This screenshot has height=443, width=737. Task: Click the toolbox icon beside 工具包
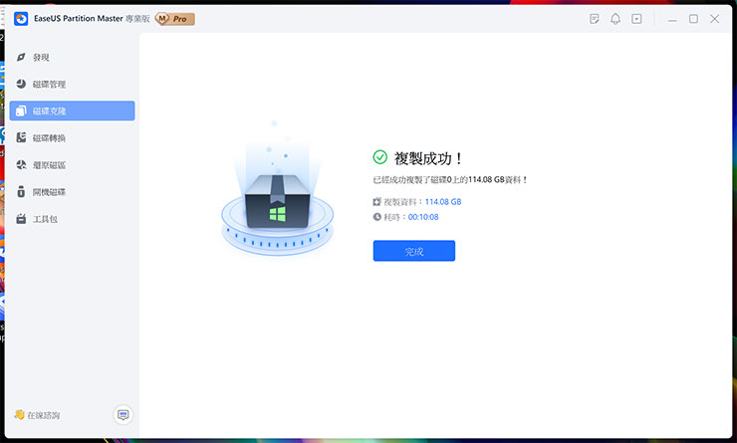pos(21,218)
